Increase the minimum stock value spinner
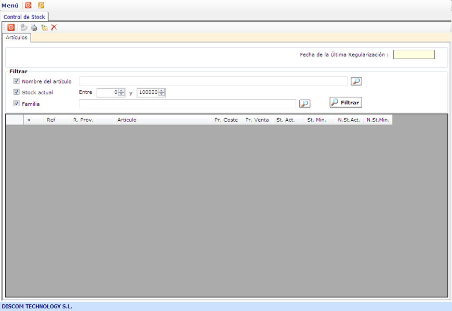This screenshot has height=311, width=452. pyautogui.click(x=122, y=91)
